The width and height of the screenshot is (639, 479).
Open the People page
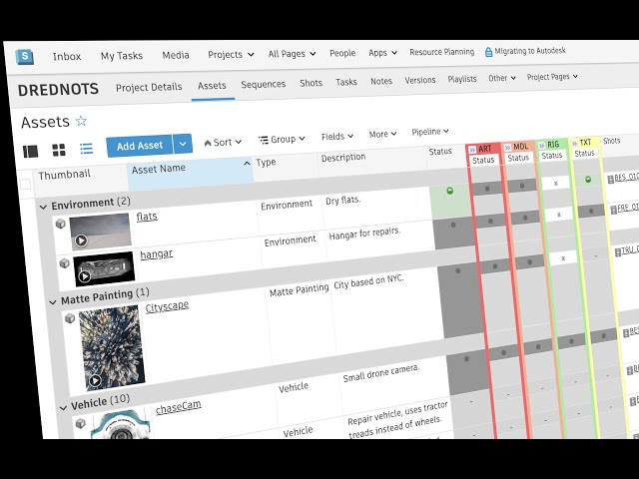pyautogui.click(x=342, y=53)
